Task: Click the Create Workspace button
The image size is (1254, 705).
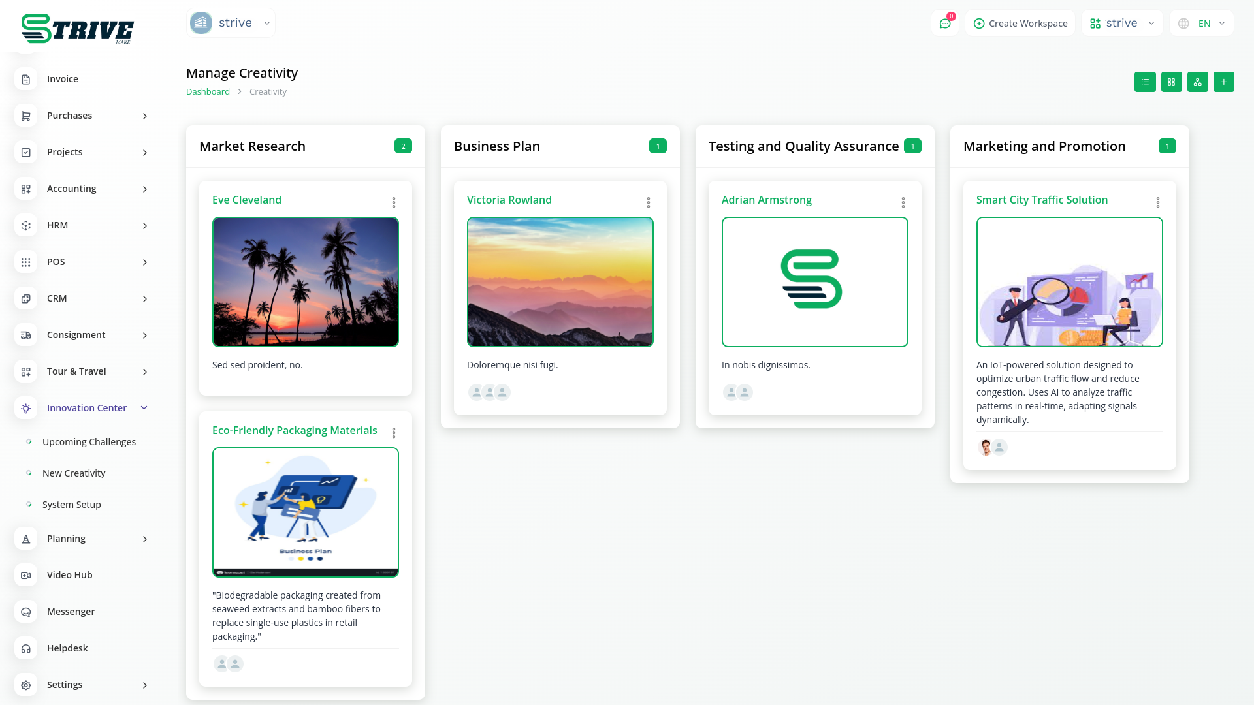Action: pos(1020,23)
